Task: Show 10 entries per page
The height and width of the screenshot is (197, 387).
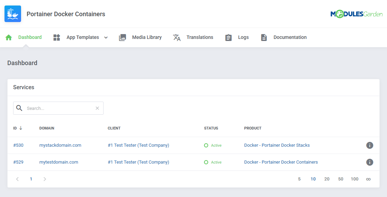Action: tap(313, 179)
